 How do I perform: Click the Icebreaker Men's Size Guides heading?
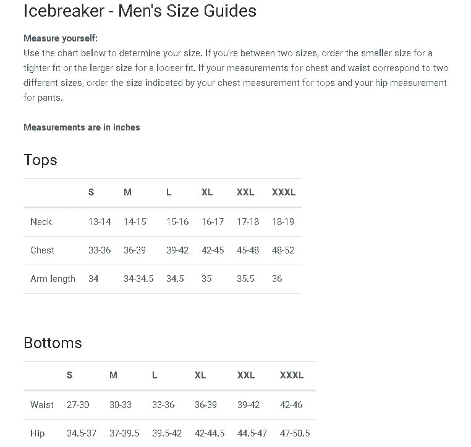point(140,11)
